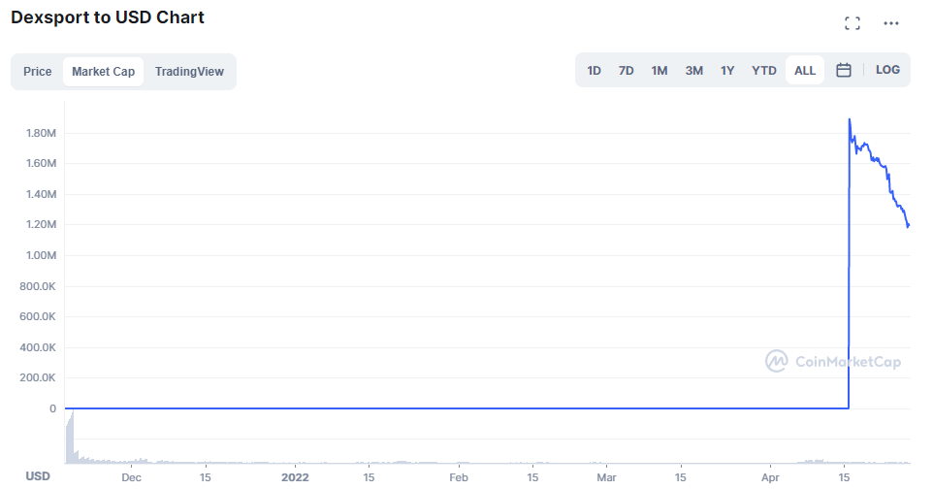Open the fullscreen chart view icon
The height and width of the screenshot is (489, 933).
[x=853, y=23]
